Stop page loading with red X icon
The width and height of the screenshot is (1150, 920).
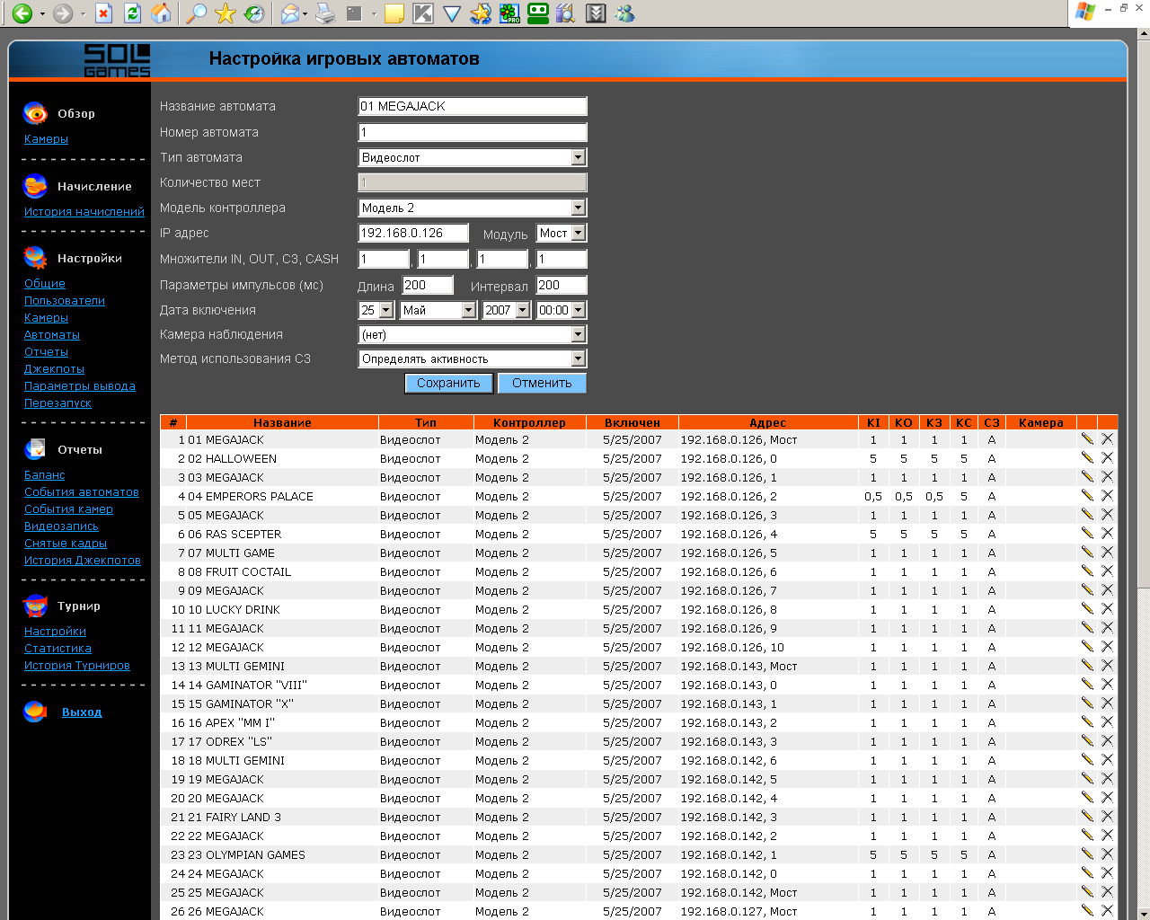pos(104,13)
